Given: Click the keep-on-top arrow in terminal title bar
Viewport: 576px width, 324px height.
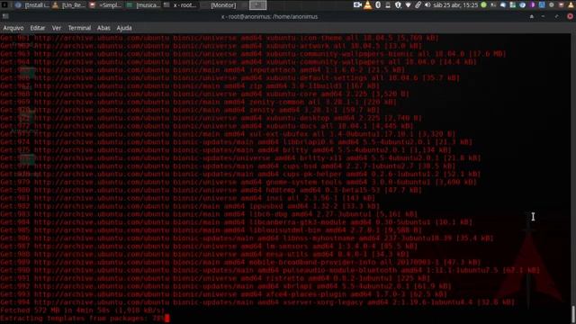Looking at the screenshot, I should (x=532, y=16).
